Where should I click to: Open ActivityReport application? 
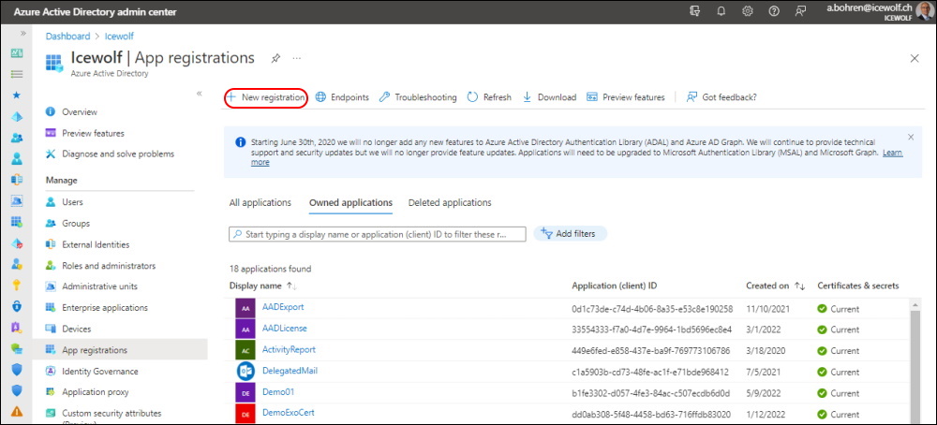click(x=289, y=349)
